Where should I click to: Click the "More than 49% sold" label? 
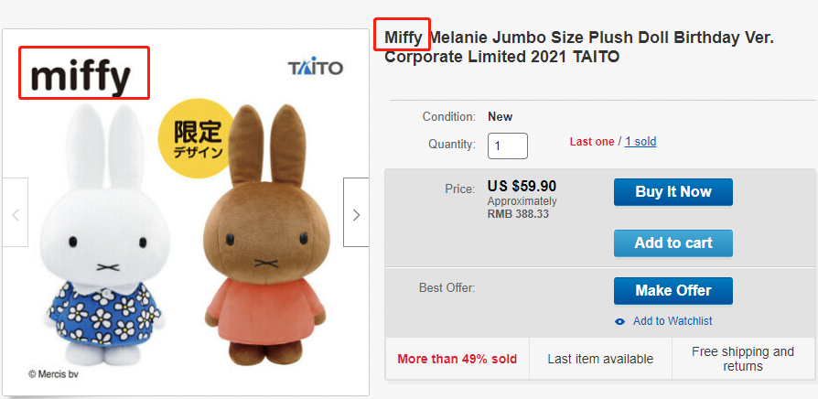click(457, 359)
